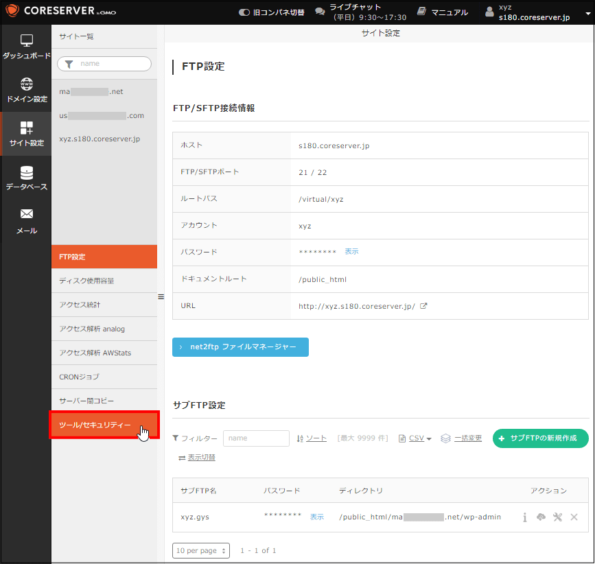
Task: Open the ツール/セキュリティー menu item
Action: pyautogui.click(x=104, y=425)
